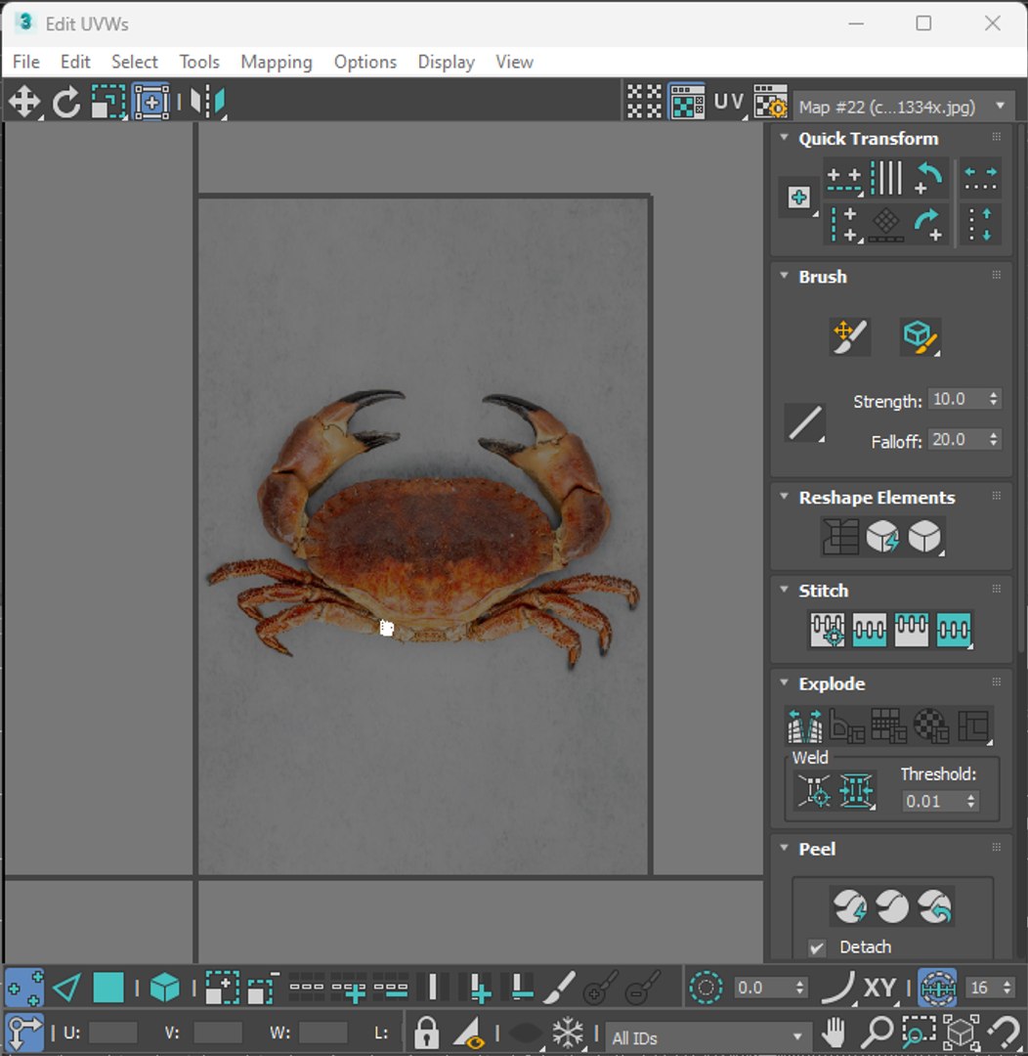Click the Weld Threshold spinner arrows
The height and width of the screenshot is (1056, 1028).
(x=970, y=801)
